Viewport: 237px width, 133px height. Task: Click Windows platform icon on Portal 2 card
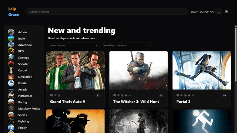[178, 95]
